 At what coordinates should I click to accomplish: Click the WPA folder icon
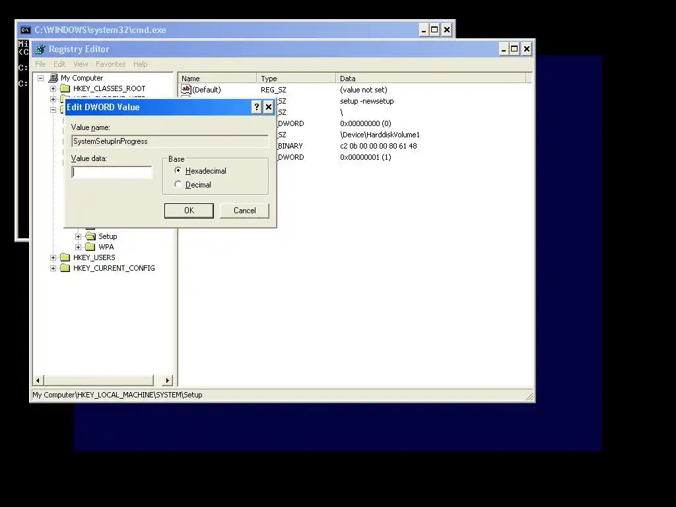coord(90,247)
